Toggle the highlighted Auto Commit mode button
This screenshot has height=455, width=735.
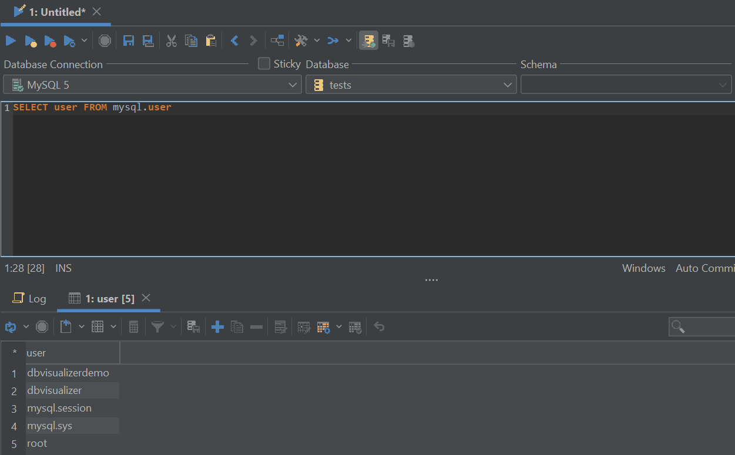click(368, 41)
